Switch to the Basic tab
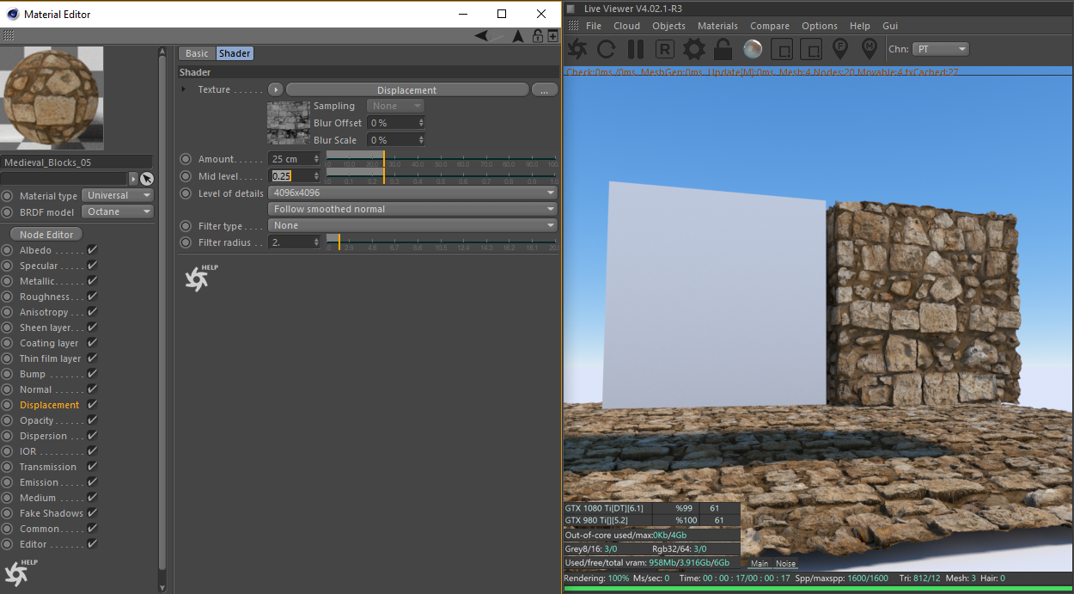The height and width of the screenshot is (594, 1074). point(197,53)
